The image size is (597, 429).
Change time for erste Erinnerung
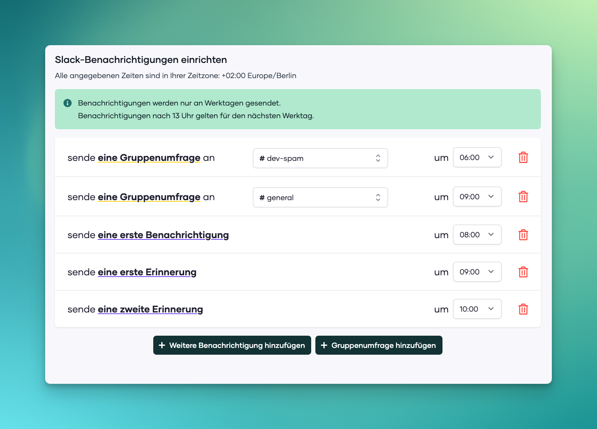(477, 272)
